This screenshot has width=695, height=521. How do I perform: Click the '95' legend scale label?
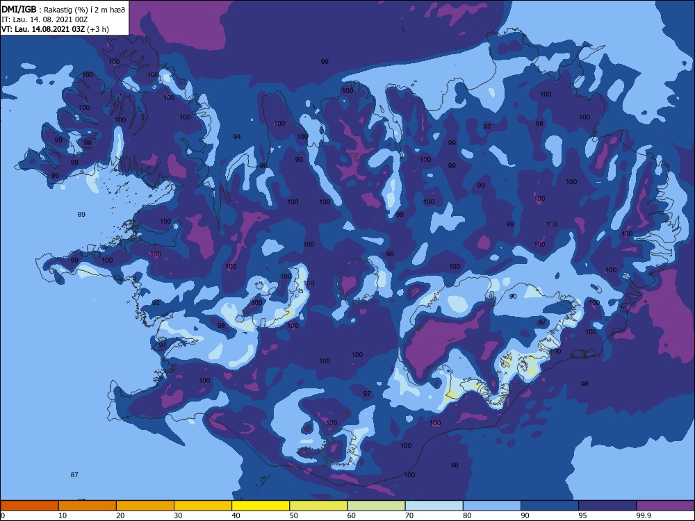(x=582, y=515)
